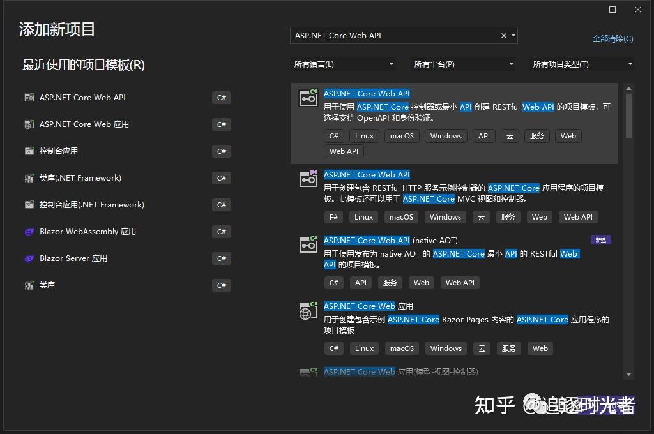The image size is (654, 434).
Task: Click the 类库(.NET Framework) template icon
Action: pyautogui.click(x=29, y=177)
